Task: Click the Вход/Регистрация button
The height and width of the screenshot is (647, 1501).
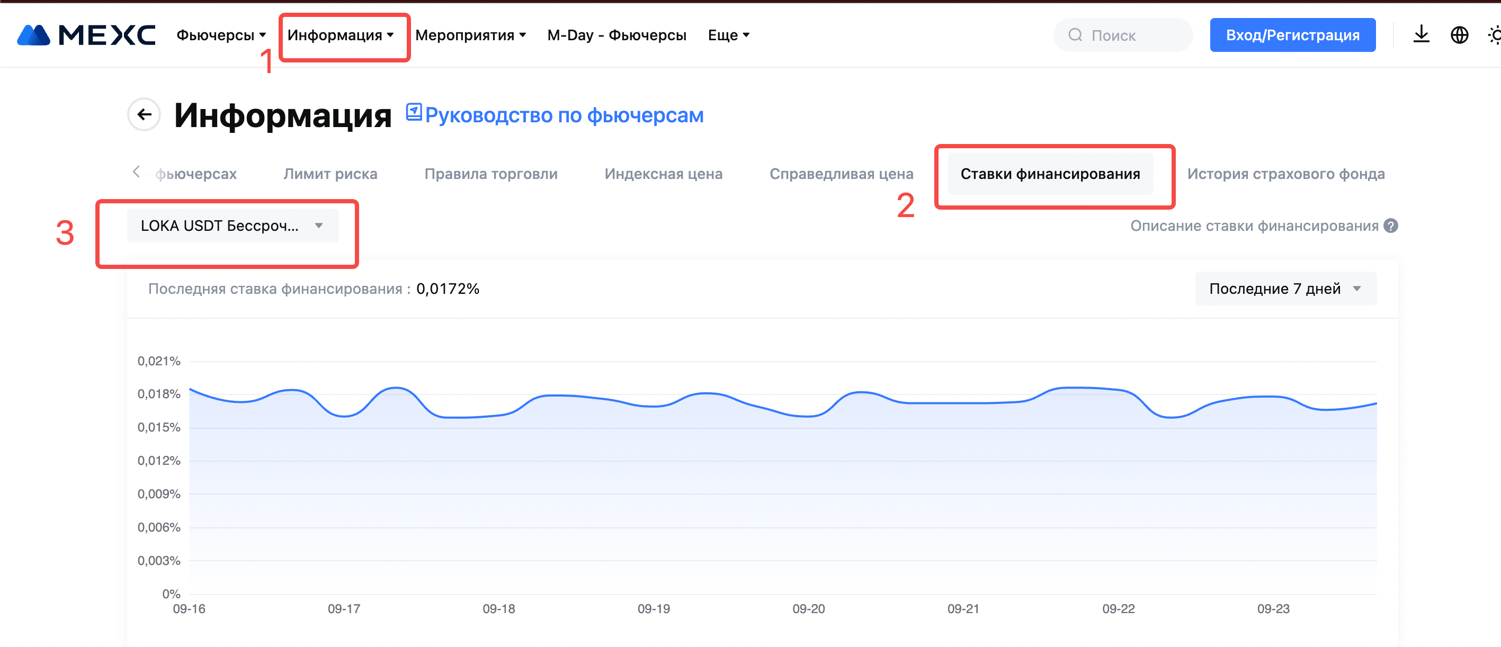Action: (1292, 35)
